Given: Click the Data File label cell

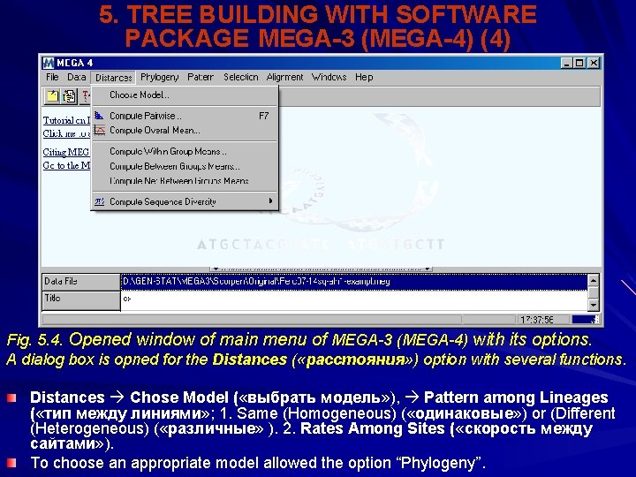Looking at the screenshot, I should pos(81,282).
